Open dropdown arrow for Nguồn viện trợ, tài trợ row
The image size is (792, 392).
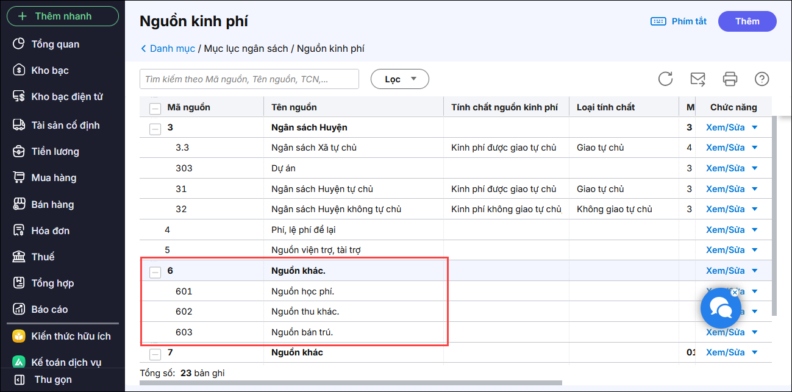755,250
